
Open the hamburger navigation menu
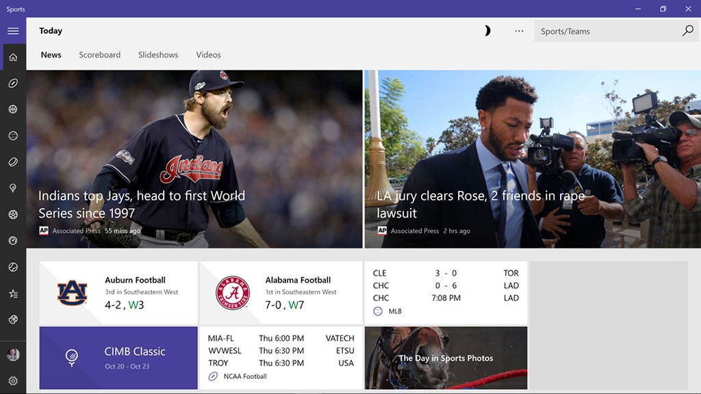click(13, 31)
